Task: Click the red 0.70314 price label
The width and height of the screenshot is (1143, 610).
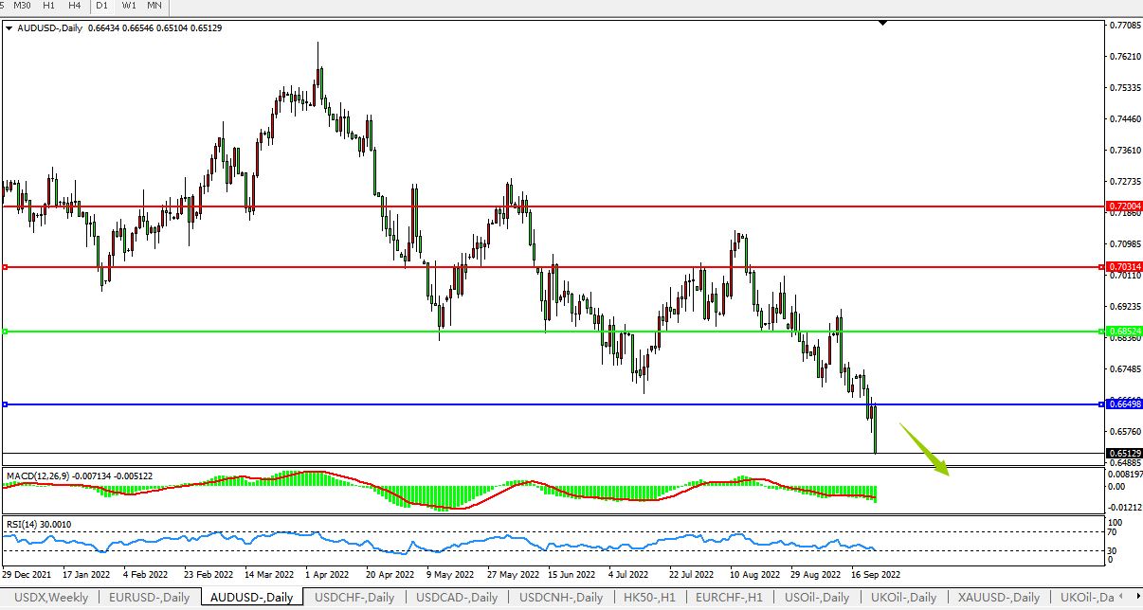Action: (x=1124, y=267)
